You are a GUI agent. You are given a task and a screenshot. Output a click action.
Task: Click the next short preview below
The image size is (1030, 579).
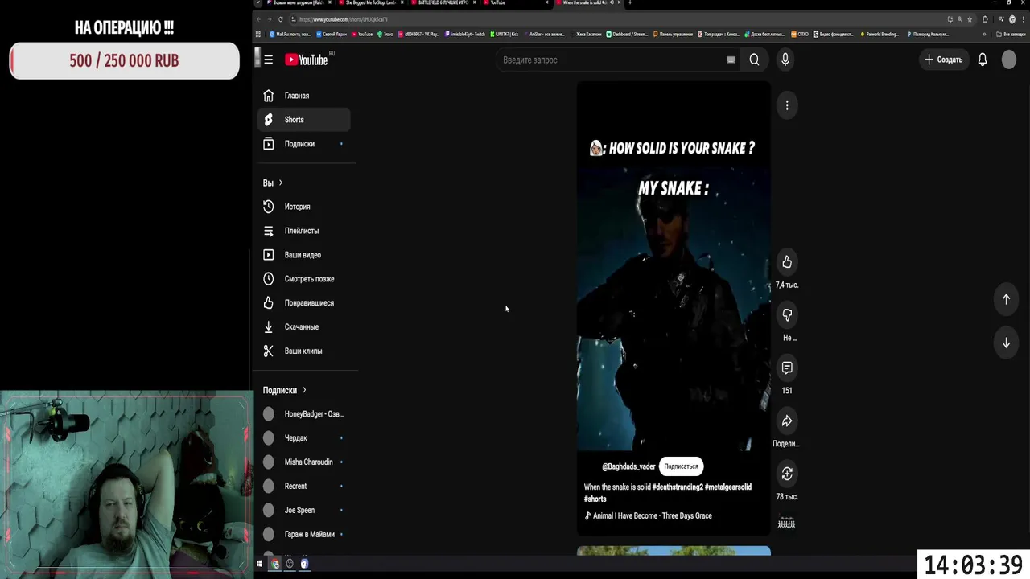click(674, 551)
